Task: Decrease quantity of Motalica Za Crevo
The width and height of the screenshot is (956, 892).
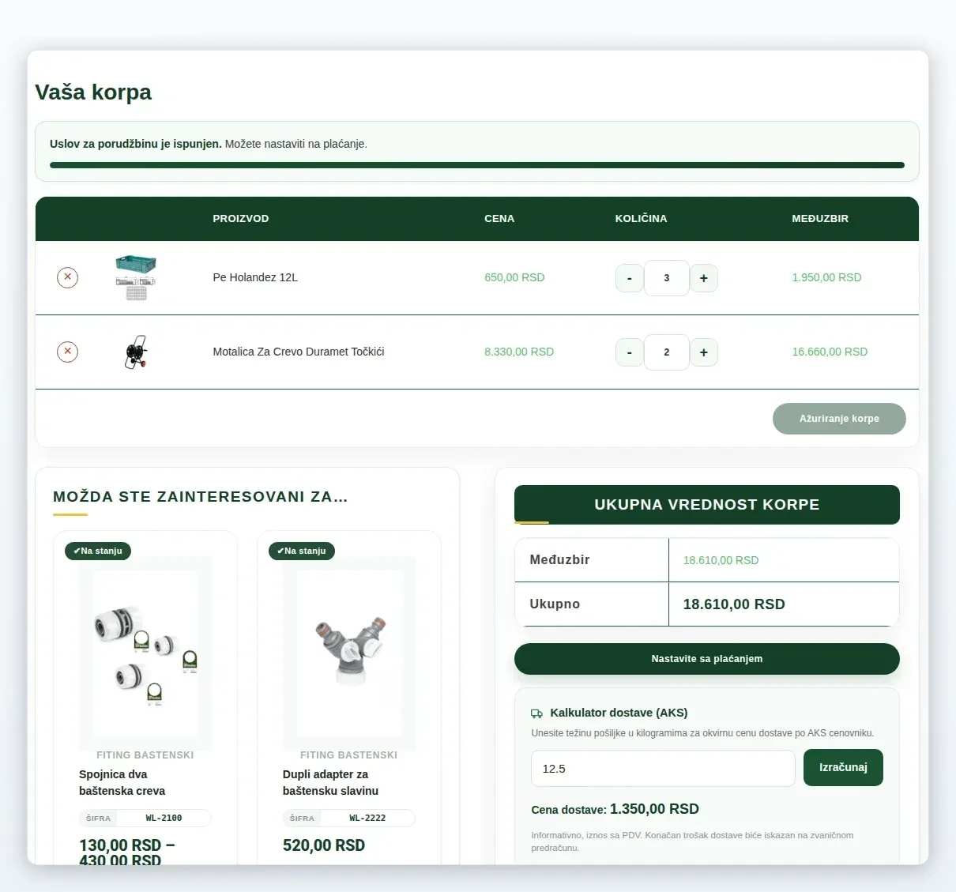Action: point(629,352)
